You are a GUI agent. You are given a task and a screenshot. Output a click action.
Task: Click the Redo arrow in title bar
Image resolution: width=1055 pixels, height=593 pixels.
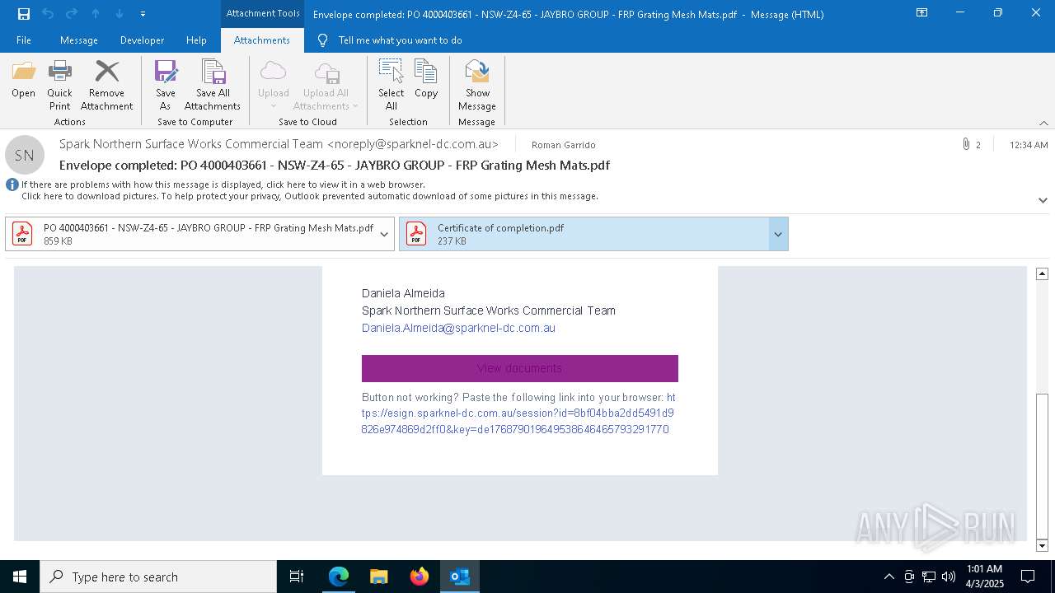tap(72, 13)
